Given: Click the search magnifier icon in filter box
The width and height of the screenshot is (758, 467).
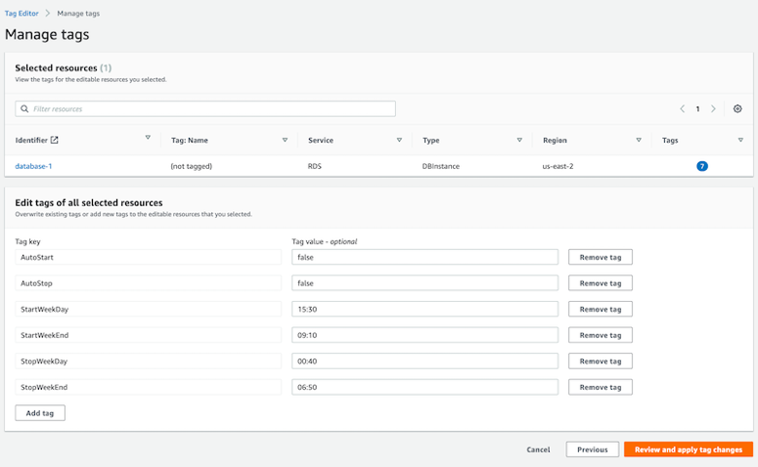Looking at the screenshot, I should click(x=24, y=108).
